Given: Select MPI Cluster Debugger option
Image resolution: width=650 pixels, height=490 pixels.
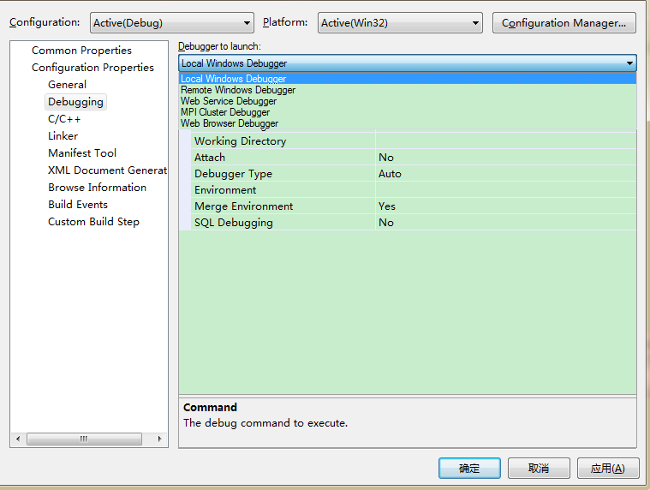Looking at the screenshot, I should tap(408, 112).
